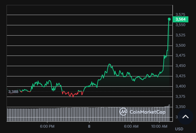Select the 3,500 price axis label

[x=180, y=45]
